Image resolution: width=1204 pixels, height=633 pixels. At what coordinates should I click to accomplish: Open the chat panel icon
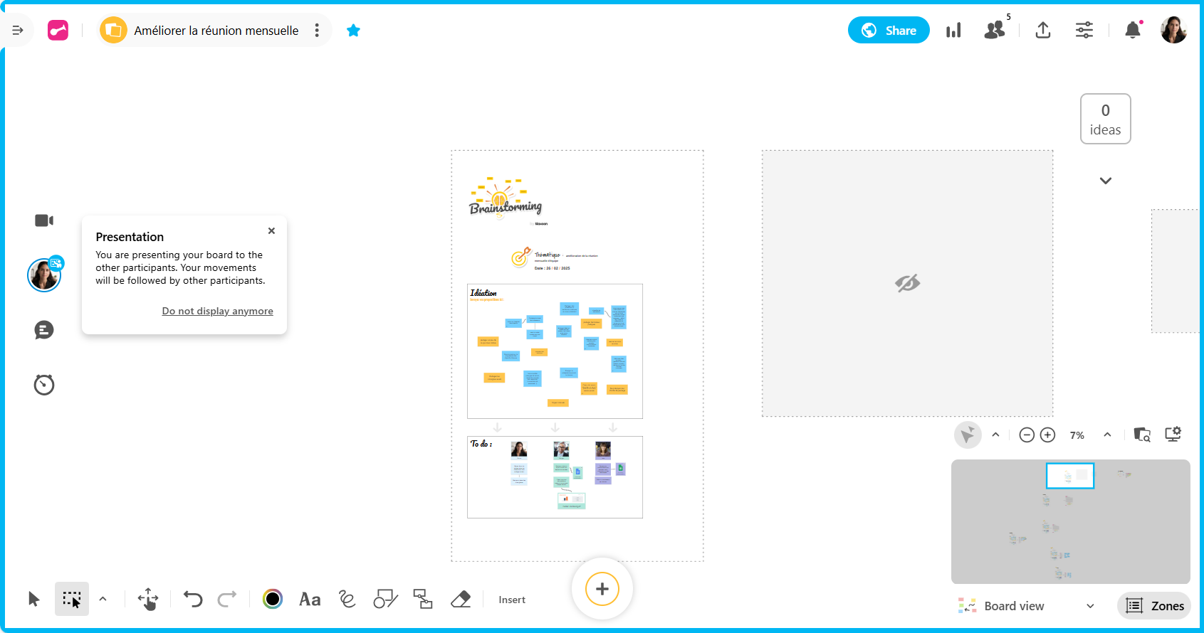coord(44,330)
